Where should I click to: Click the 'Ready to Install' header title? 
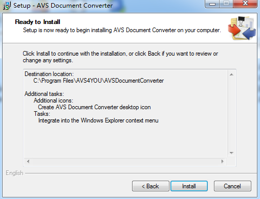[37, 22]
